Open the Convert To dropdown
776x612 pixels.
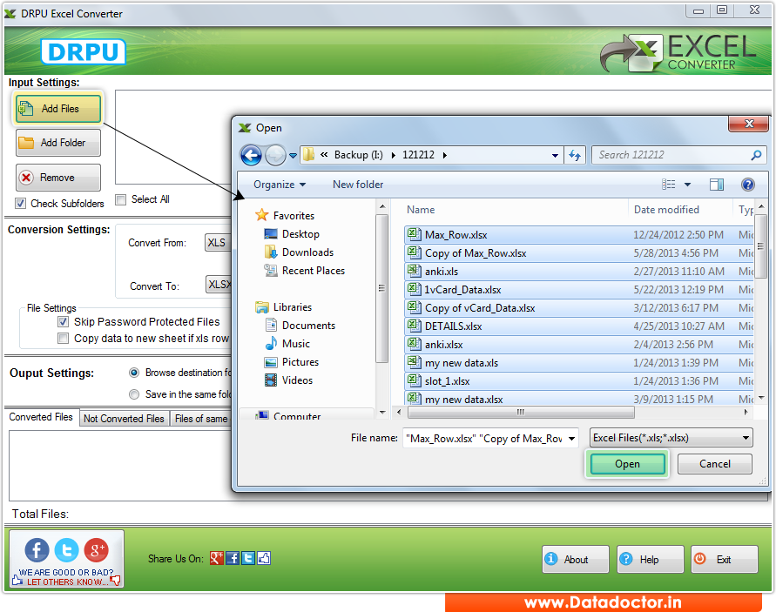(x=219, y=285)
